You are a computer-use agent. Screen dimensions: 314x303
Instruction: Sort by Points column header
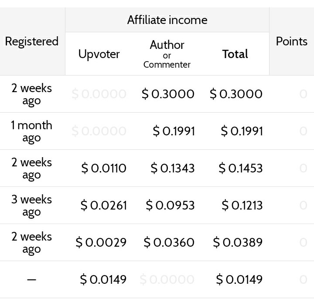(x=292, y=41)
